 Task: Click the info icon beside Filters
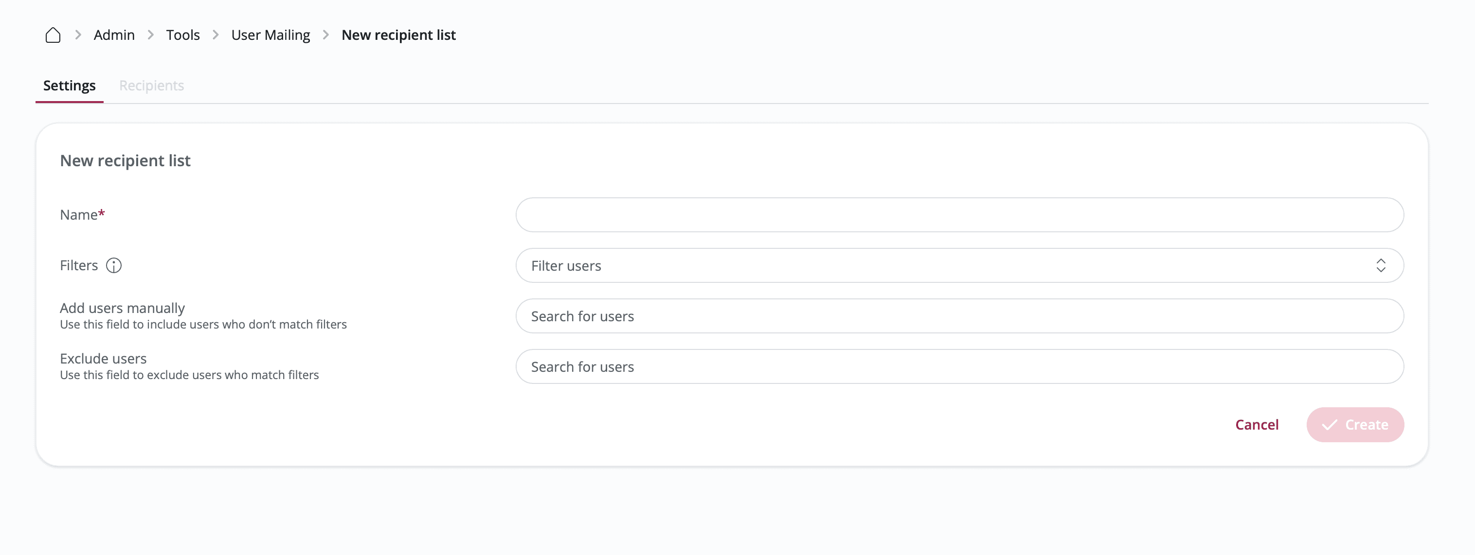pyautogui.click(x=114, y=265)
